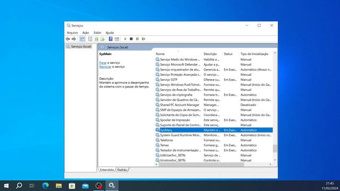Click the Spooler de Impressão gear icon
The image size is (340, 191).
click(x=157, y=120)
